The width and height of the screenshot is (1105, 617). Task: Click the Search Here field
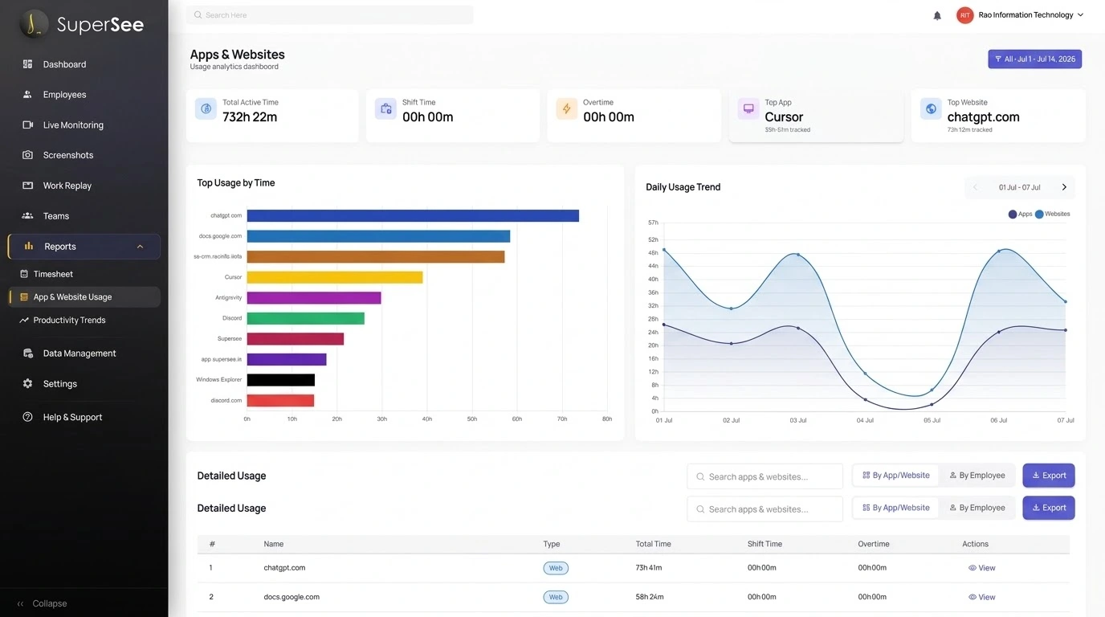330,15
